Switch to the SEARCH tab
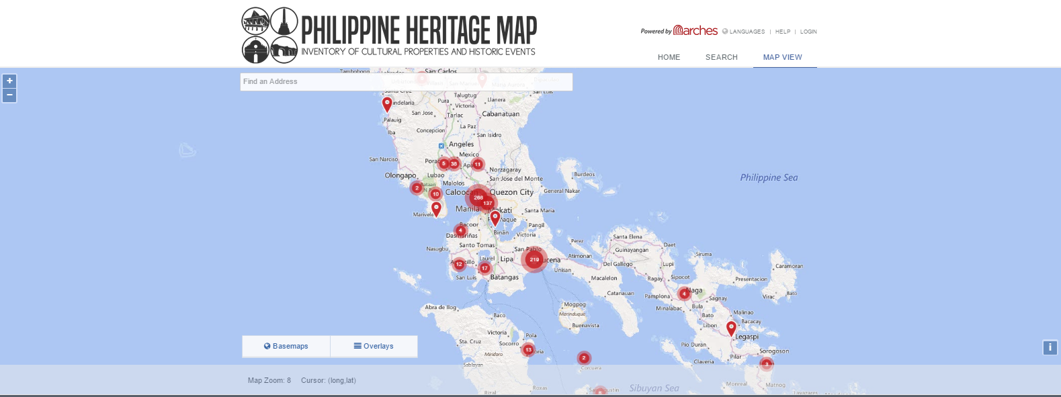 (x=722, y=57)
